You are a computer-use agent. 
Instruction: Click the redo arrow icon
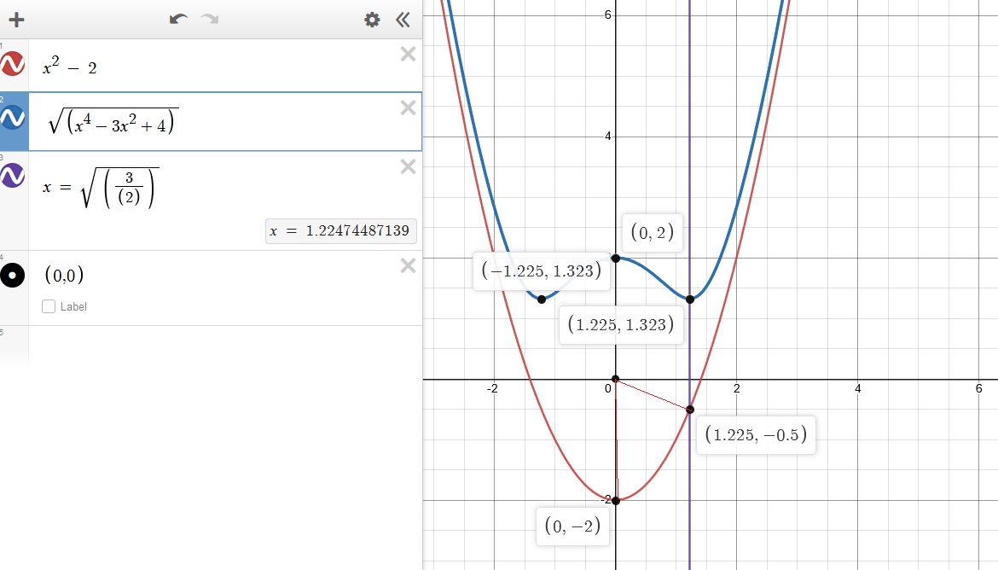click(x=210, y=20)
